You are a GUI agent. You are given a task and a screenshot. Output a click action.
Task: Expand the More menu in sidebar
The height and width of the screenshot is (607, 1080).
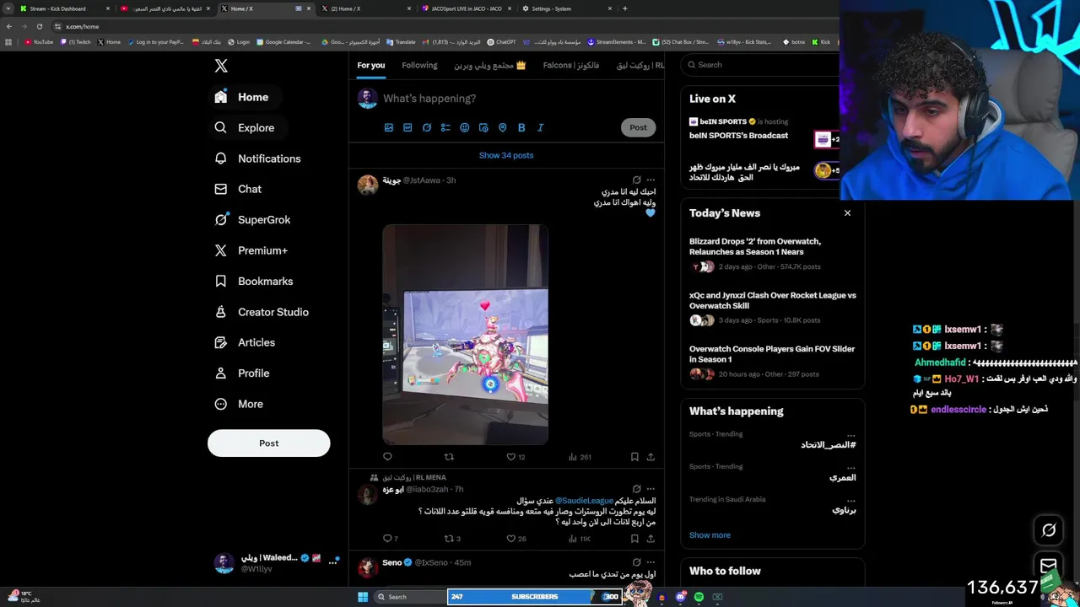pyautogui.click(x=240, y=404)
